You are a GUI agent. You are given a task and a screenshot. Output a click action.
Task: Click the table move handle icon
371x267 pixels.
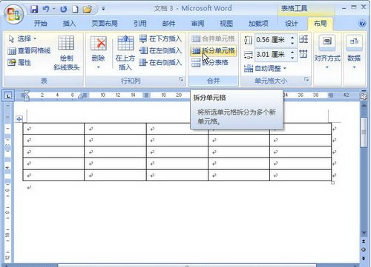tap(19, 119)
